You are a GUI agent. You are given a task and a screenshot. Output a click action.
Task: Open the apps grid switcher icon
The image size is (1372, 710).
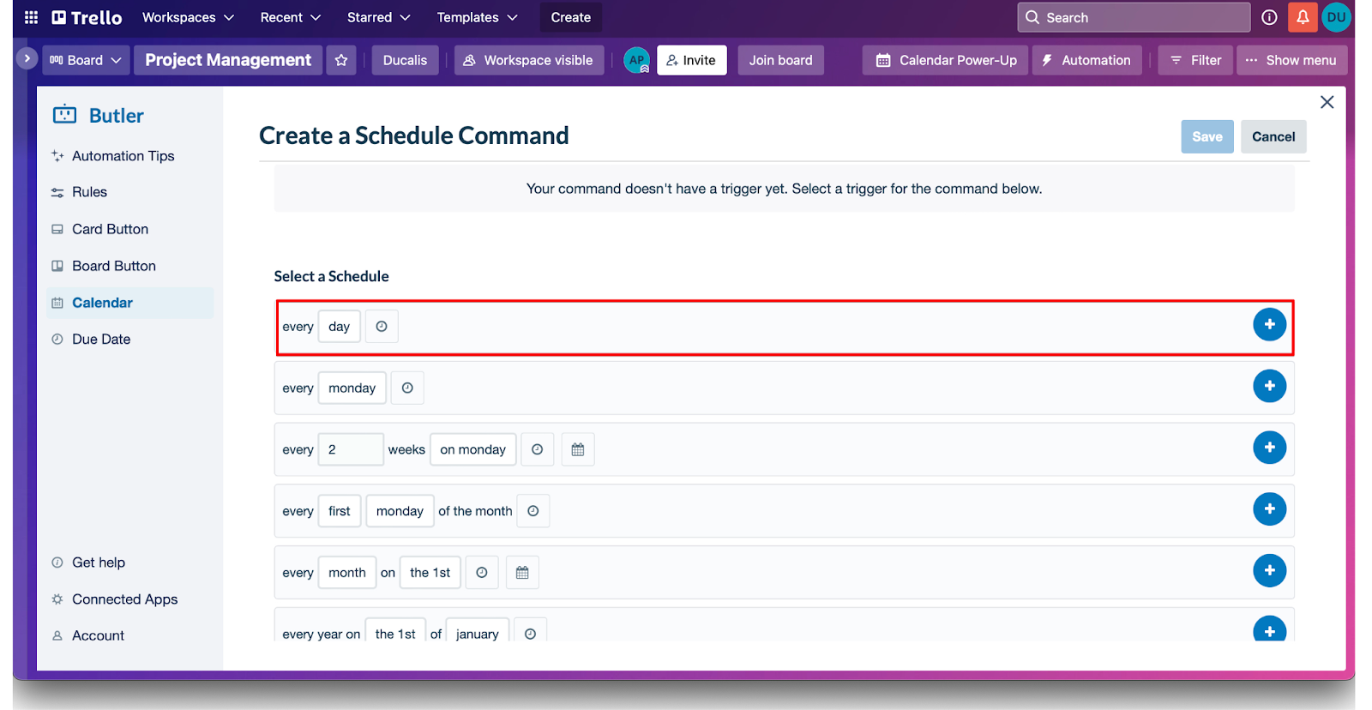tap(31, 17)
